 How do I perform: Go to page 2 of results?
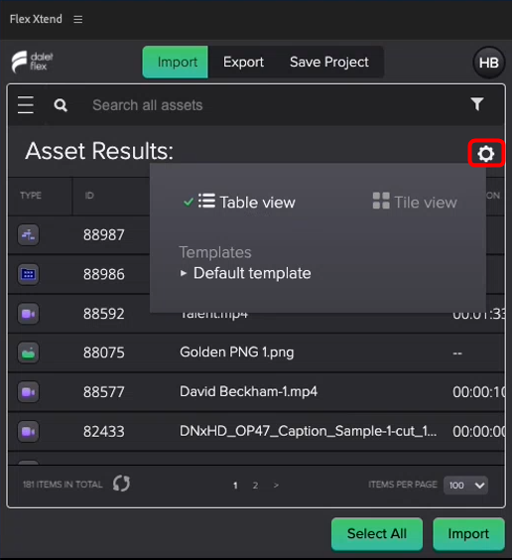(255, 486)
